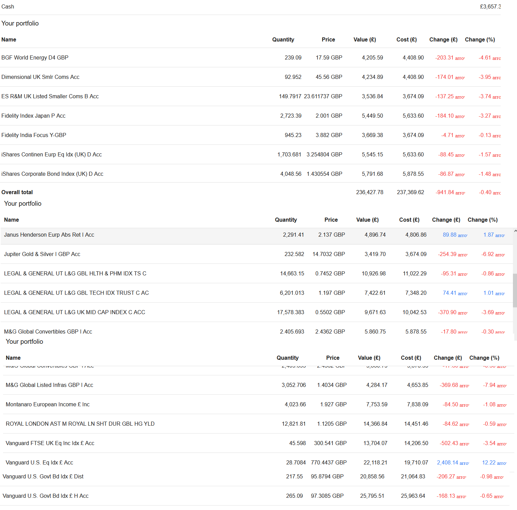This screenshot has width=517, height=510.
Task: Click the arrow icon beside 2,408.14 change
Action: click(464, 463)
